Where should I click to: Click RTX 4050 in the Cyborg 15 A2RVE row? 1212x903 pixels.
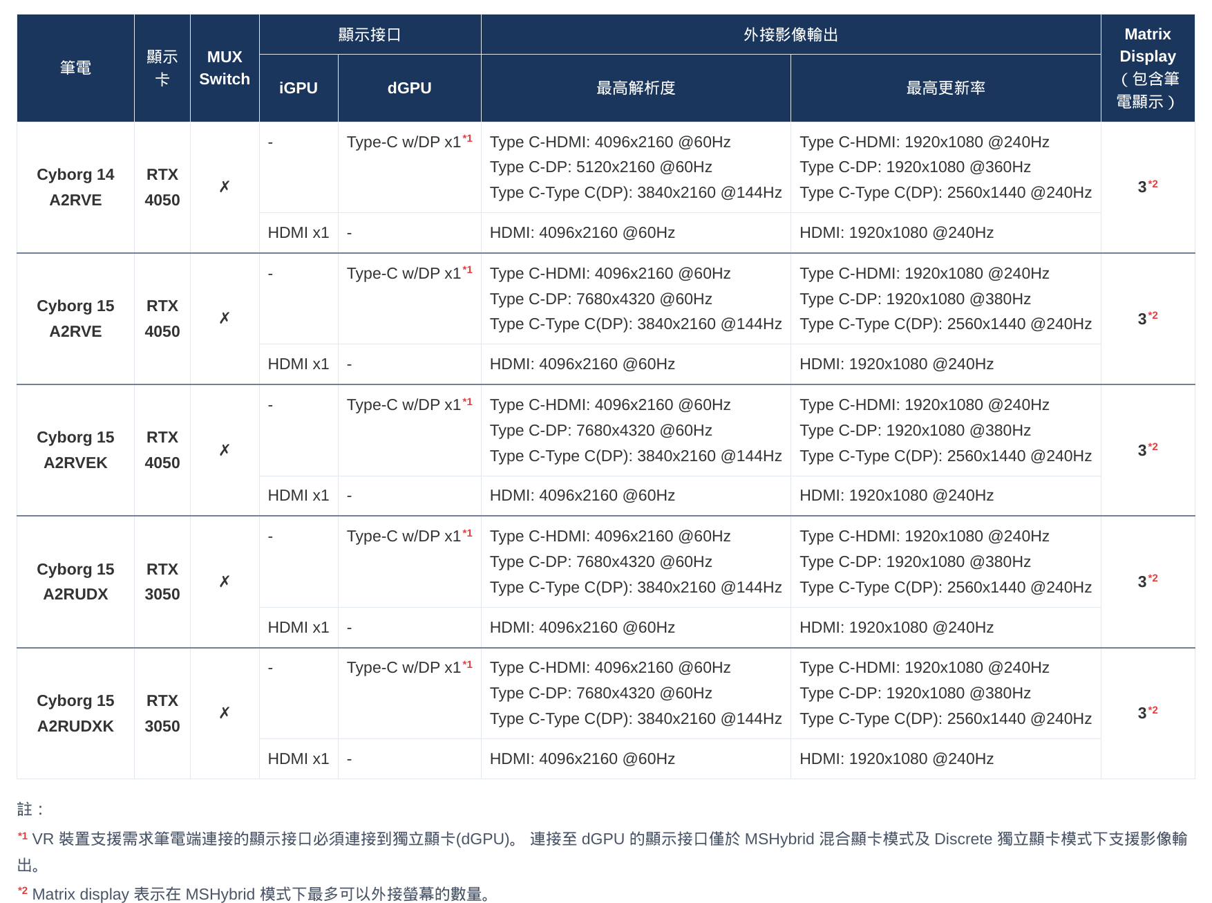point(162,319)
